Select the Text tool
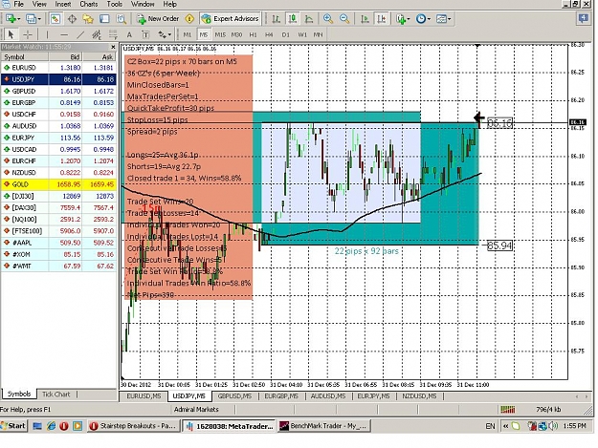Screen dimensions: 598x448 129,34
